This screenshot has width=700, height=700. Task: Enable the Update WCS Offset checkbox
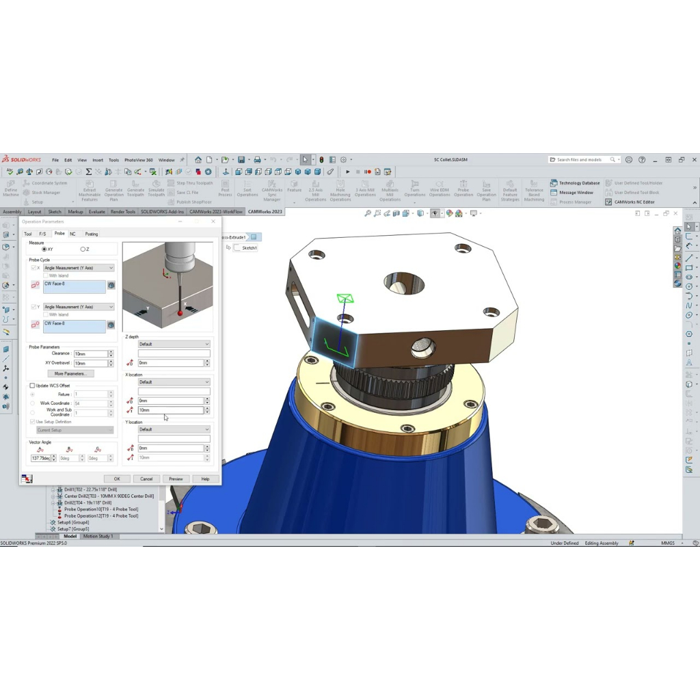tap(32, 386)
